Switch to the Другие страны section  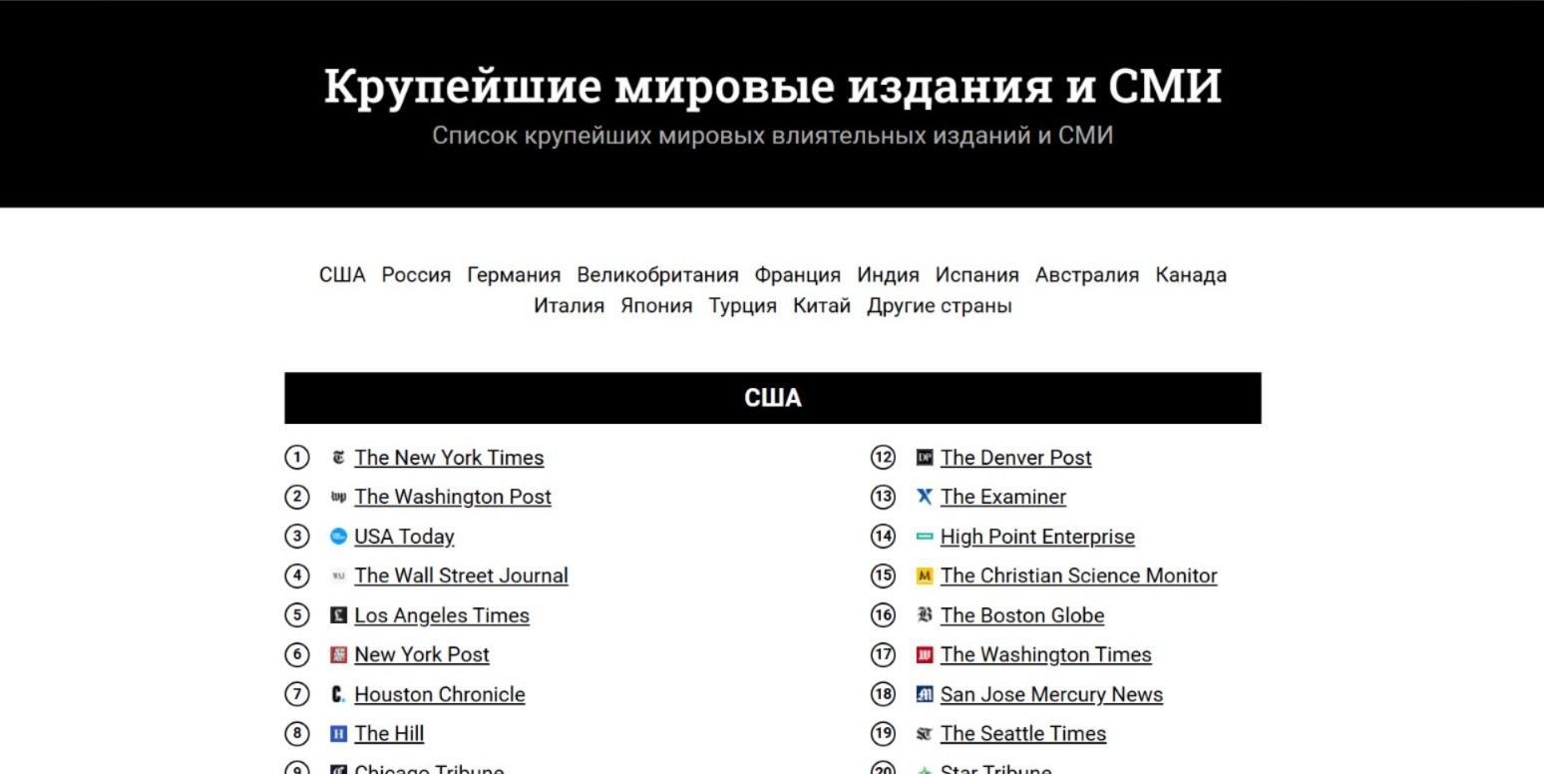point(938,305)
